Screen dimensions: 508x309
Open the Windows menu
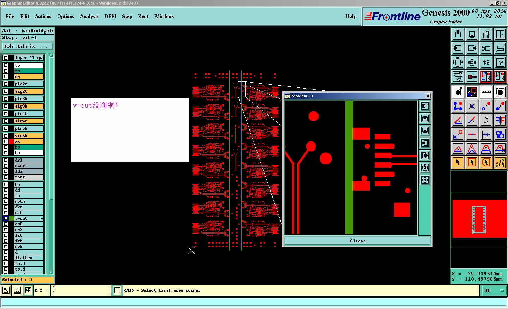pos(164,17)
